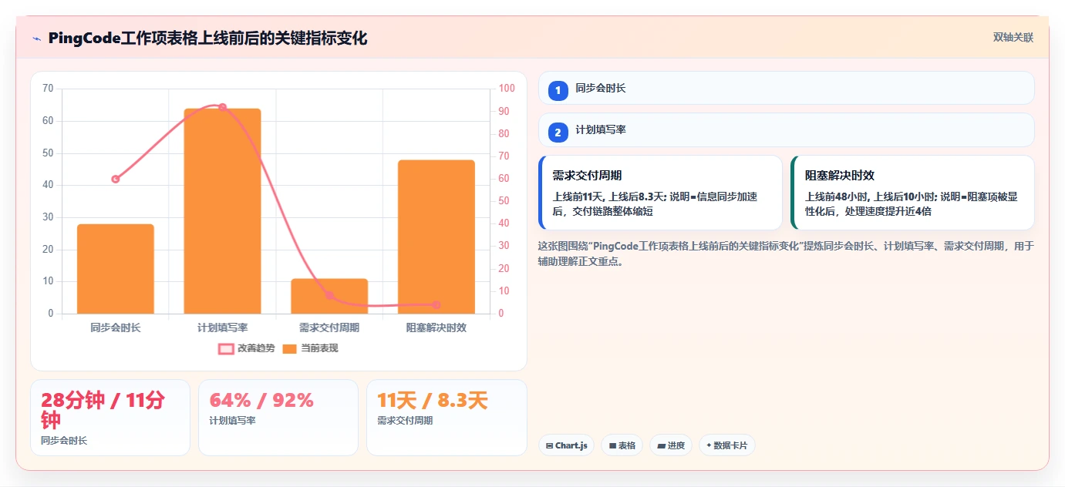The image size is (1065, 487).
Task: Toggle the 当前表现 legend entry
Action: pyautogui.click(x=310, y=348)
